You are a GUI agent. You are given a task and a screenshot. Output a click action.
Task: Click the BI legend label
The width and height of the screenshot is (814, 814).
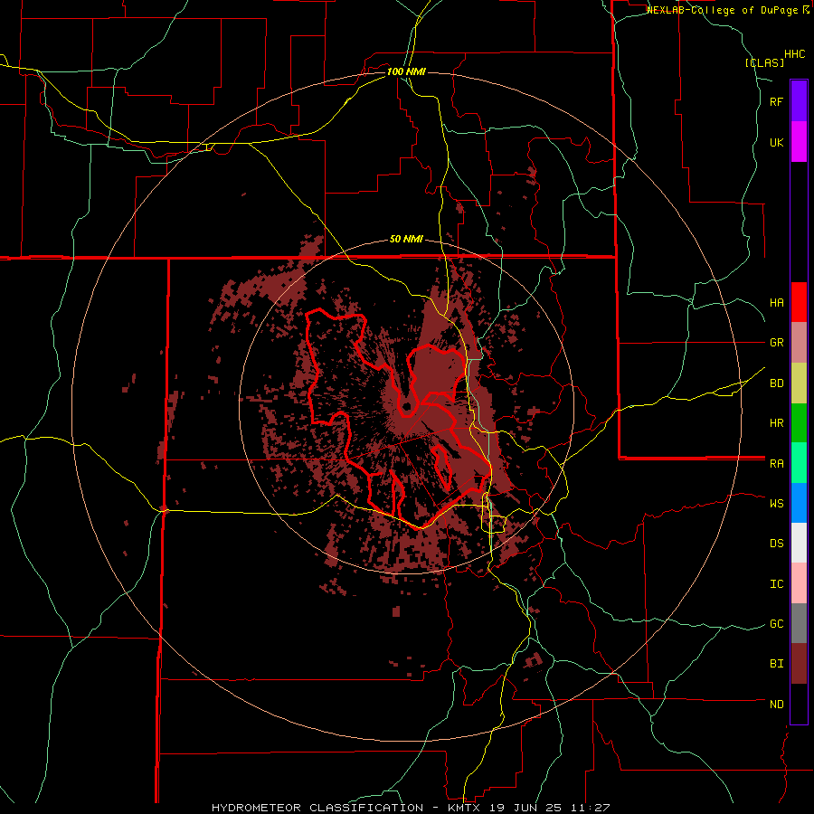coord(776,664)
